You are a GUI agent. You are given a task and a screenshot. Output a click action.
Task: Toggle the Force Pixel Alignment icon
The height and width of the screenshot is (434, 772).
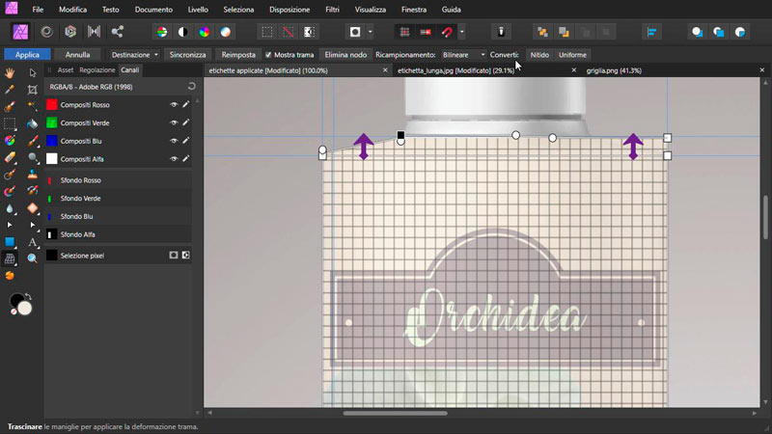(x=426, y=32)
